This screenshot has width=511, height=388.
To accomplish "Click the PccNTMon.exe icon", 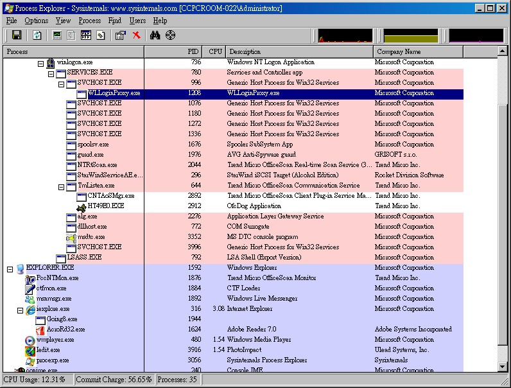I will (x=30, y=278).
